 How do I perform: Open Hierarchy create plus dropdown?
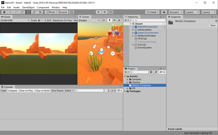127,20
